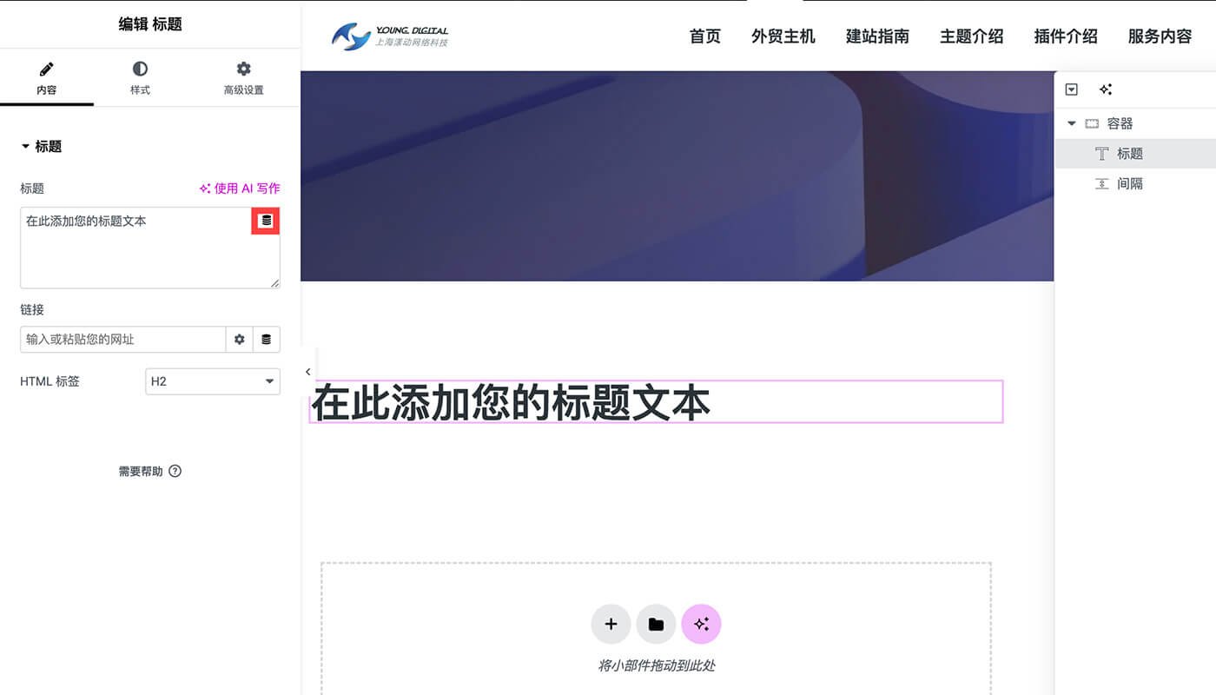The image size is (1216, 695).
Task: Select the pencil icon on the 内容 tab
Action: coord(46,67)
